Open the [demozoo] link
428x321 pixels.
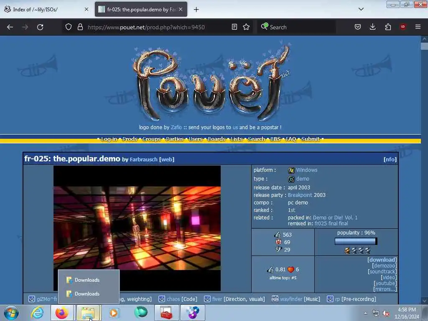(385, 265)
